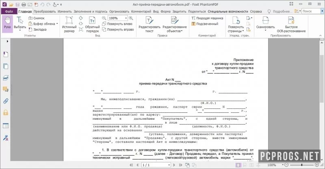The height and width of the screenshot is (169, 325).
Task: Customize the quick access toolbar dropdown arrow
Action: point(61,4)
